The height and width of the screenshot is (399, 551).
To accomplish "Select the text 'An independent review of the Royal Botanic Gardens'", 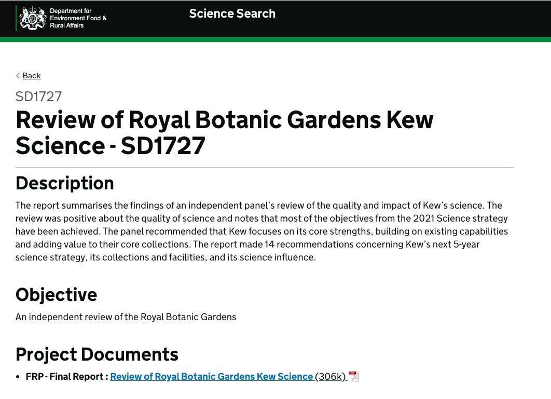I will (126, 317).
